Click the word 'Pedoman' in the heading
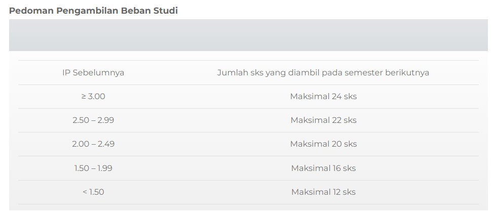495x217 pixels. (x=28, y=11)
